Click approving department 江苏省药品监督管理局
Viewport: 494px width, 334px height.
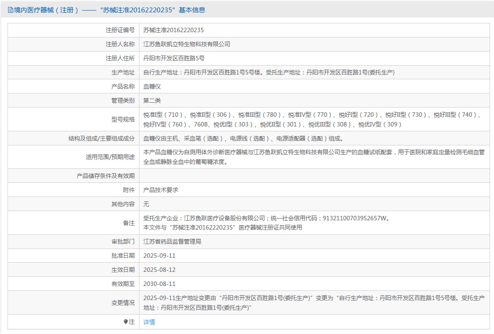coord(172,241)
